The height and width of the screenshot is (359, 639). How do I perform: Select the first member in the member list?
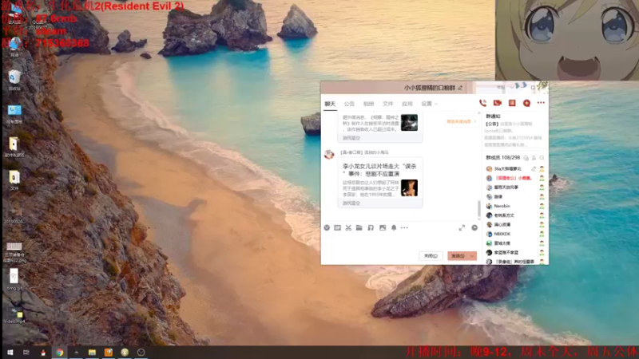click(x=516, y=168)
